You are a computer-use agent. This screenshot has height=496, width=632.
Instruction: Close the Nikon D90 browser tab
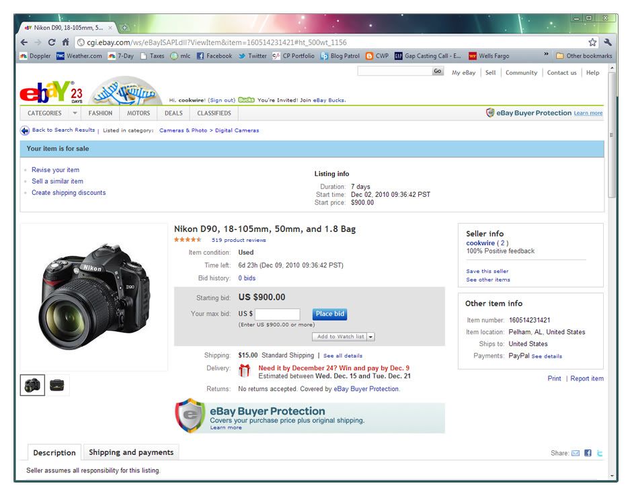(110, 28)
